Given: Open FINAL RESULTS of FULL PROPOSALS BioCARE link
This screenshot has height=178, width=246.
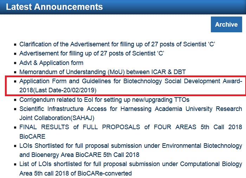Looking at the screenshot, I should coord(131,132).
